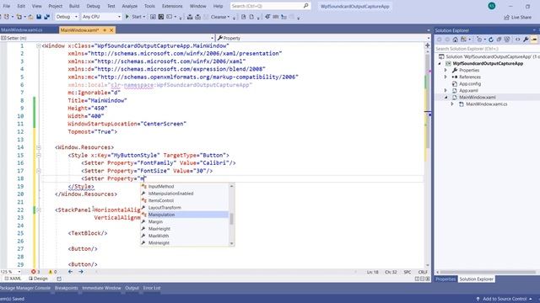
Task: Refresh the Solution Explorer
Action: pos(491,40)
